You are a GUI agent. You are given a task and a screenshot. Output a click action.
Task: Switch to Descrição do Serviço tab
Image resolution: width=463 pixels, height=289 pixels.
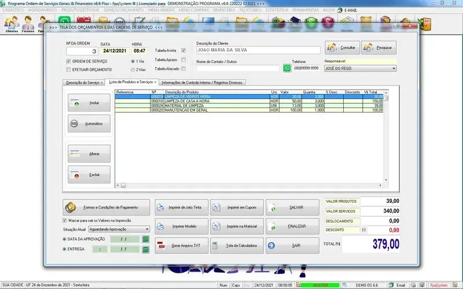pos(83,82)
